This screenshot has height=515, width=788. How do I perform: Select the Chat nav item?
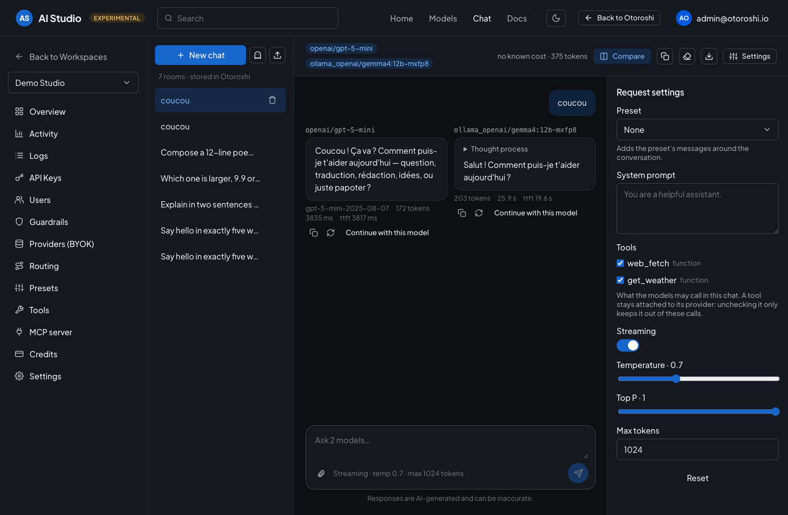click(482, 18)
